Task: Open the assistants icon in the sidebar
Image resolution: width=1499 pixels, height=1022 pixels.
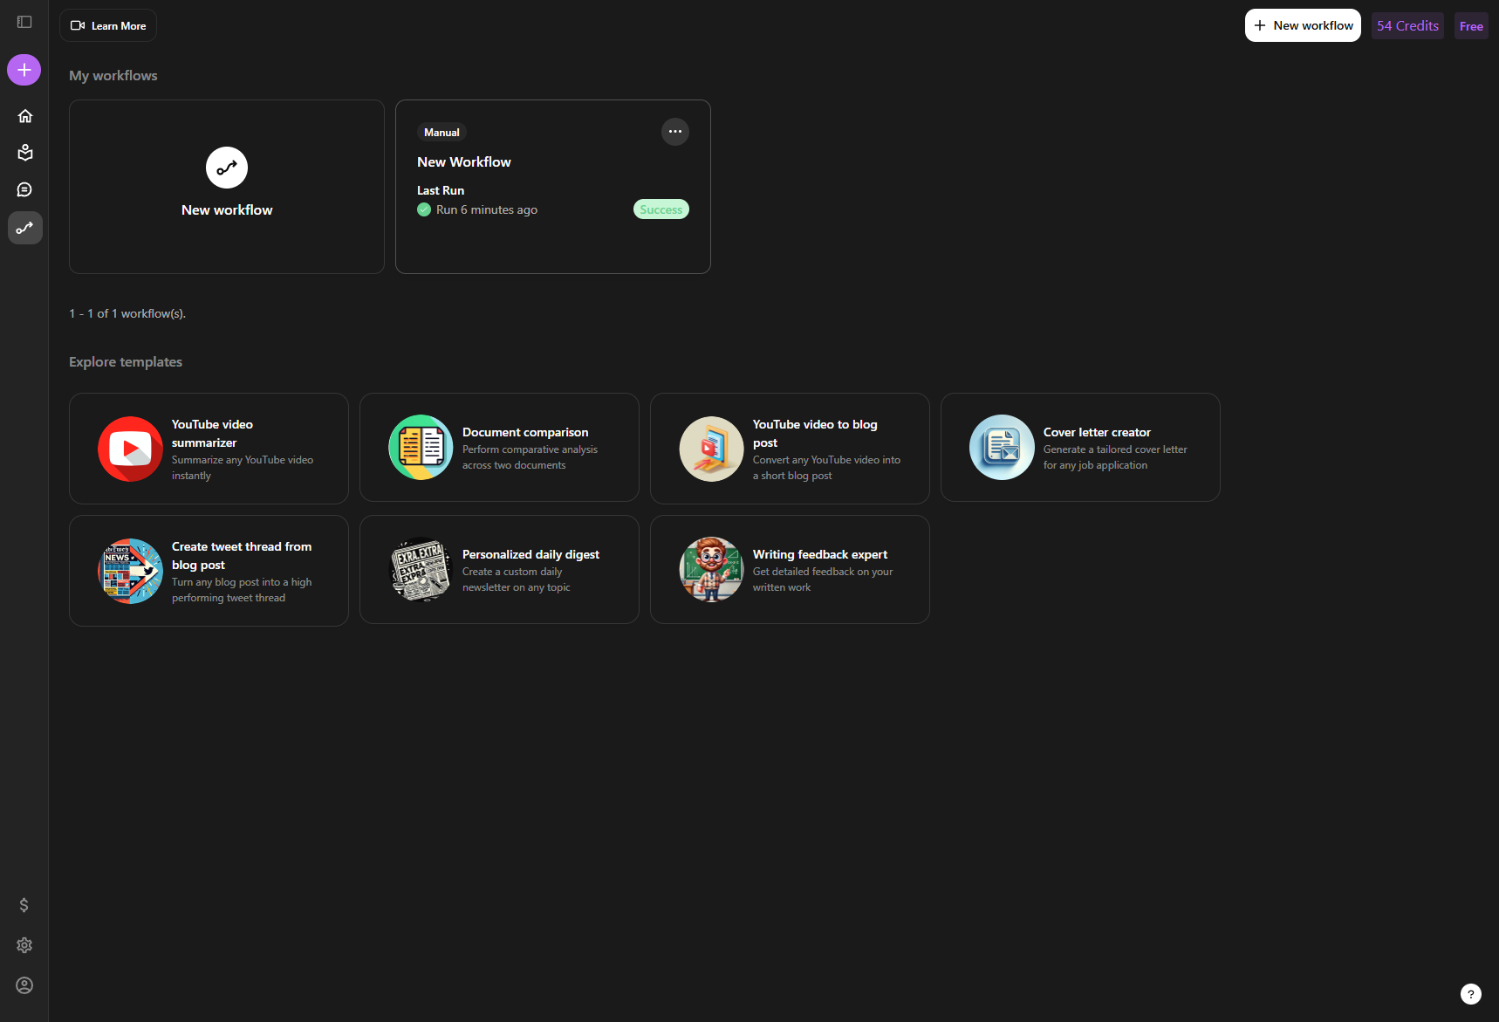Action: [x=24, y=153]
